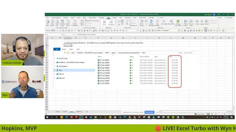Select the Geography data type

[x=111, y=23]
